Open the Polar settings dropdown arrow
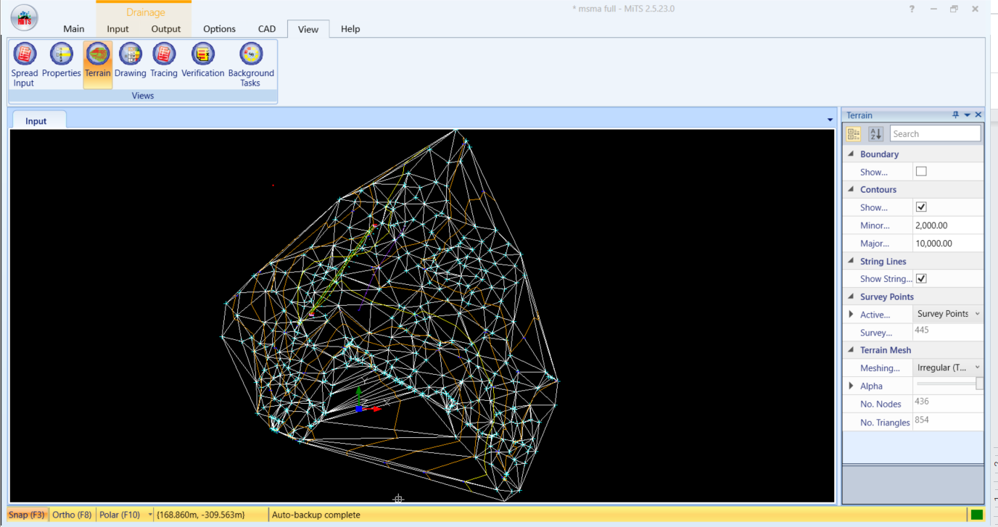The image size is (998, 527). coord(150,515)
